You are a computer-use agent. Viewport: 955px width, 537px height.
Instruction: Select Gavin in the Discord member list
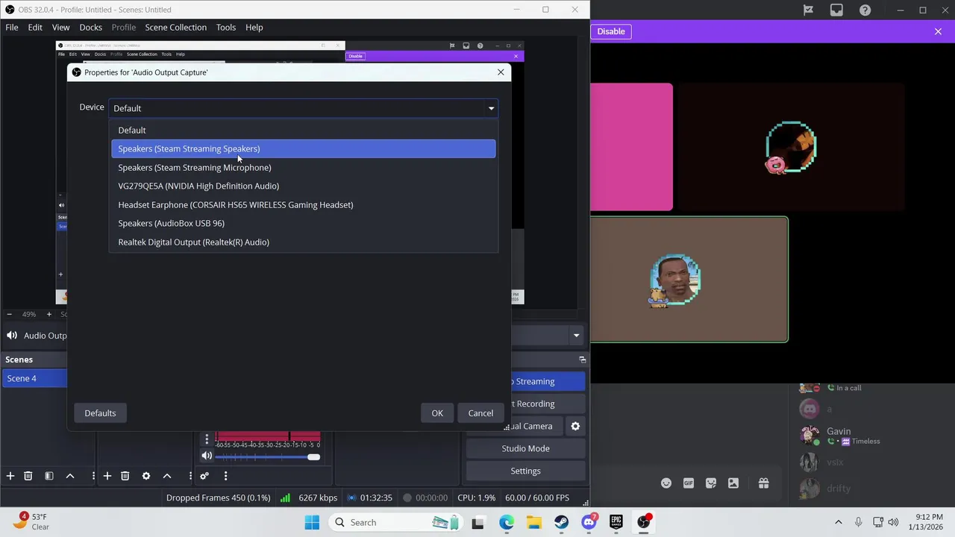[x=838, y=431]
